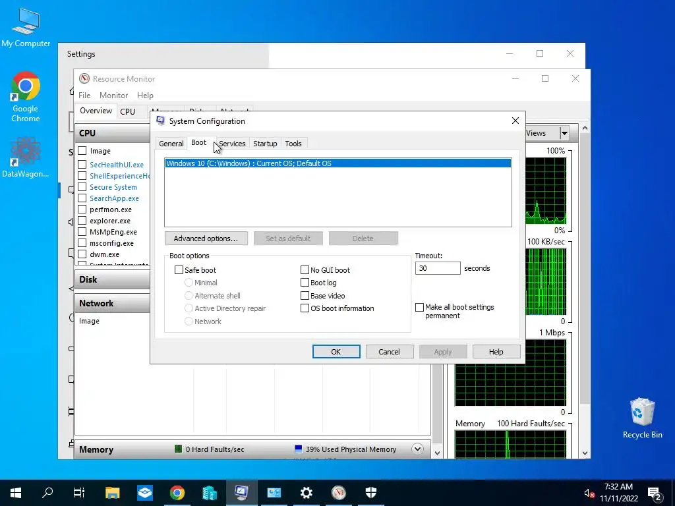The image size is (675, 506).
Task: Click the right pane scroll up arrow
Action: pos(585,128)
